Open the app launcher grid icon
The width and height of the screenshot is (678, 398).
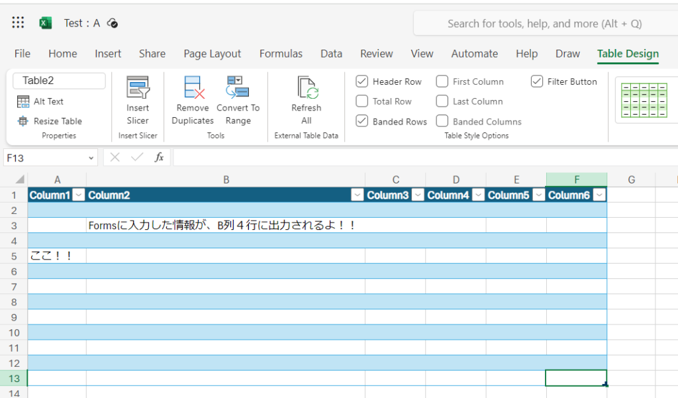[19, 23]
